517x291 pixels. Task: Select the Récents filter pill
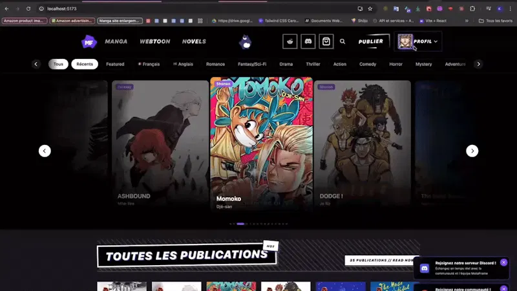point(85,64)
